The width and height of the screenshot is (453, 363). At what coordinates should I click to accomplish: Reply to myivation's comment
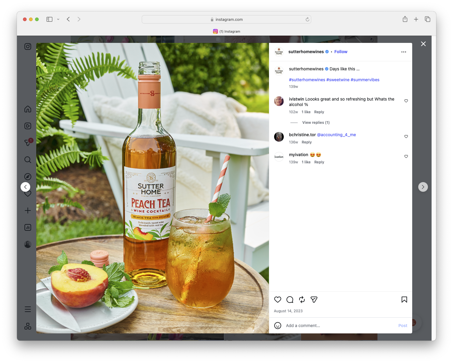point(319,162)
